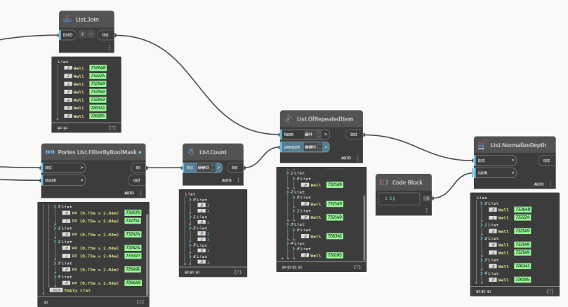Click the Portes List.FilterByBoolMask node icon
The width and height of the screenshot is (568, 307).
50,151
